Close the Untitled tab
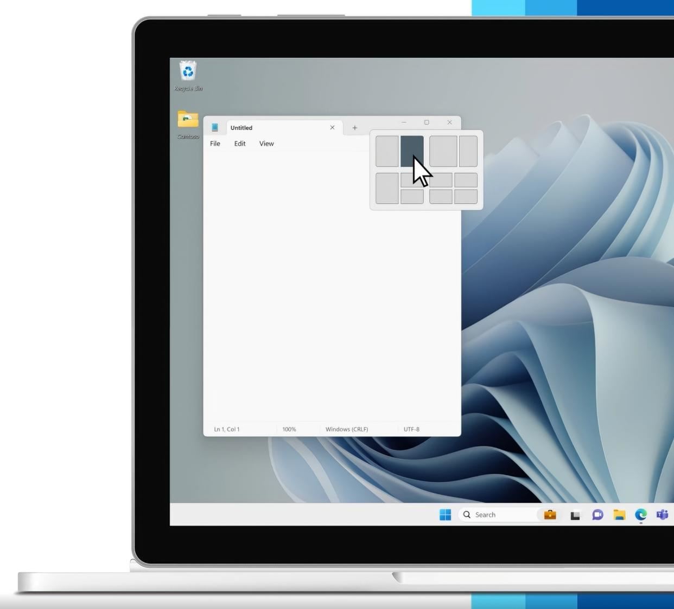 pos(332,128)
